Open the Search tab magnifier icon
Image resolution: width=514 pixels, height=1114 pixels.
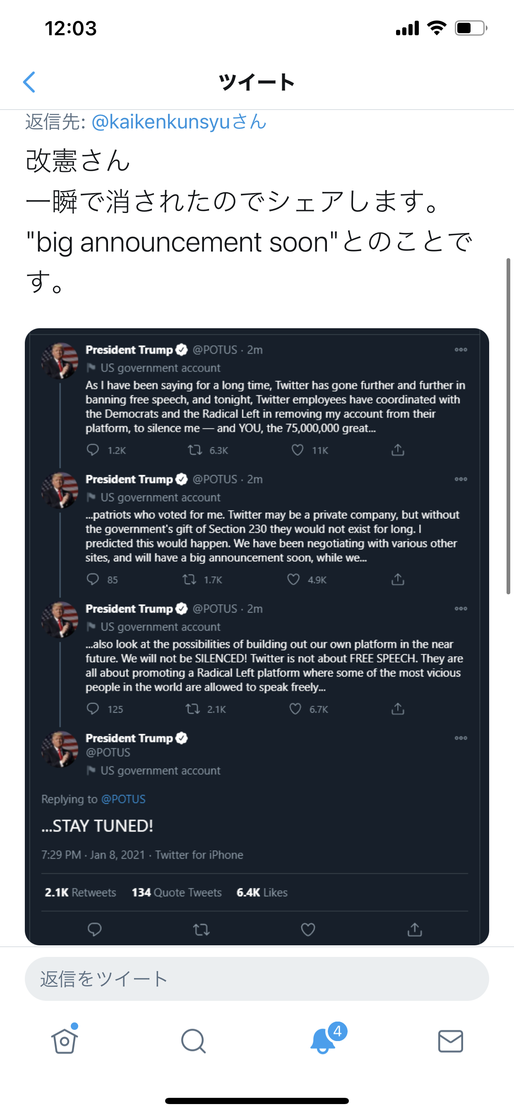[x=193, y=1041]
